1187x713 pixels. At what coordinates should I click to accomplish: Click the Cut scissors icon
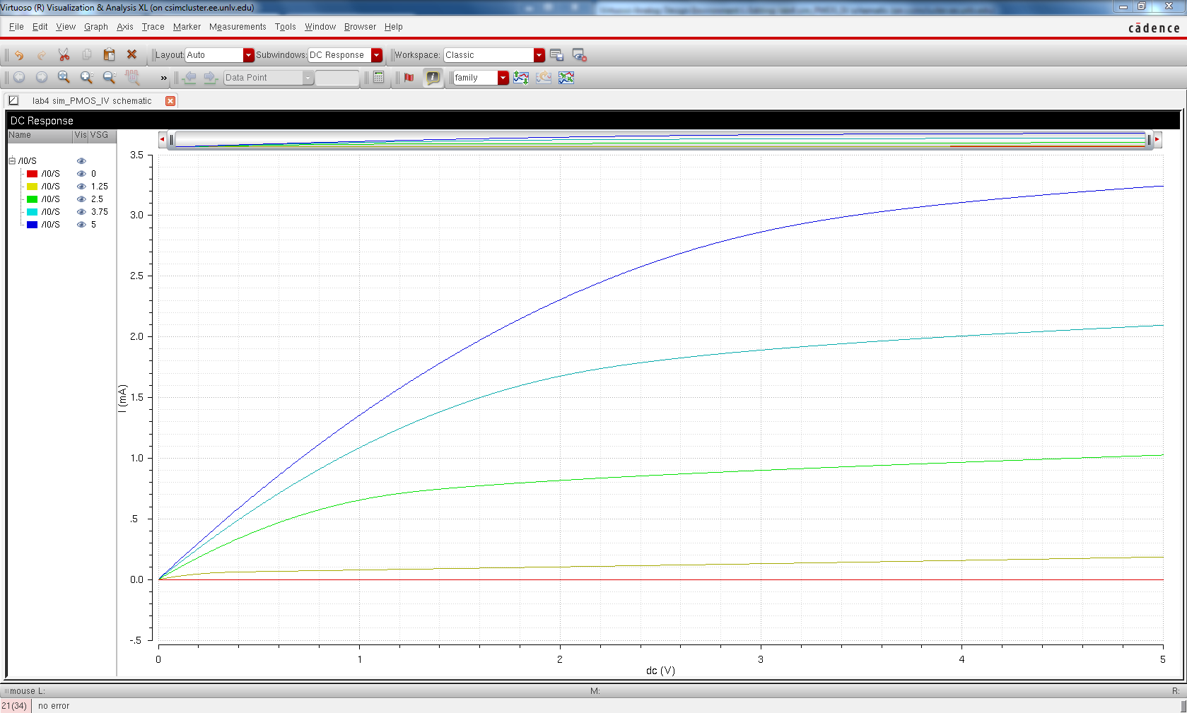64,54
